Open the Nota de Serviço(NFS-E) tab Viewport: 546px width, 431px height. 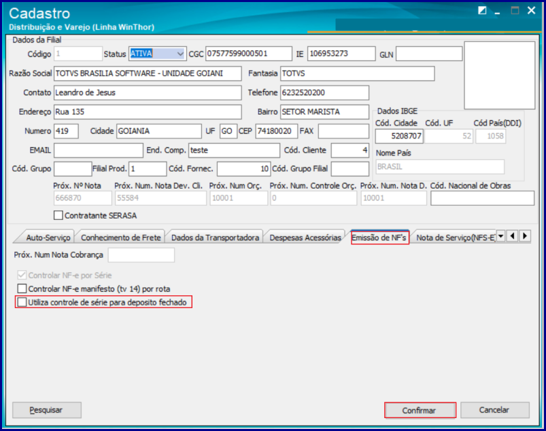[455, 238]
